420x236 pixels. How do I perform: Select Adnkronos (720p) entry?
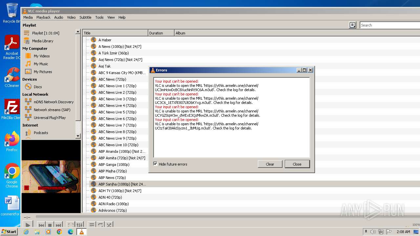tap(113, 210)
